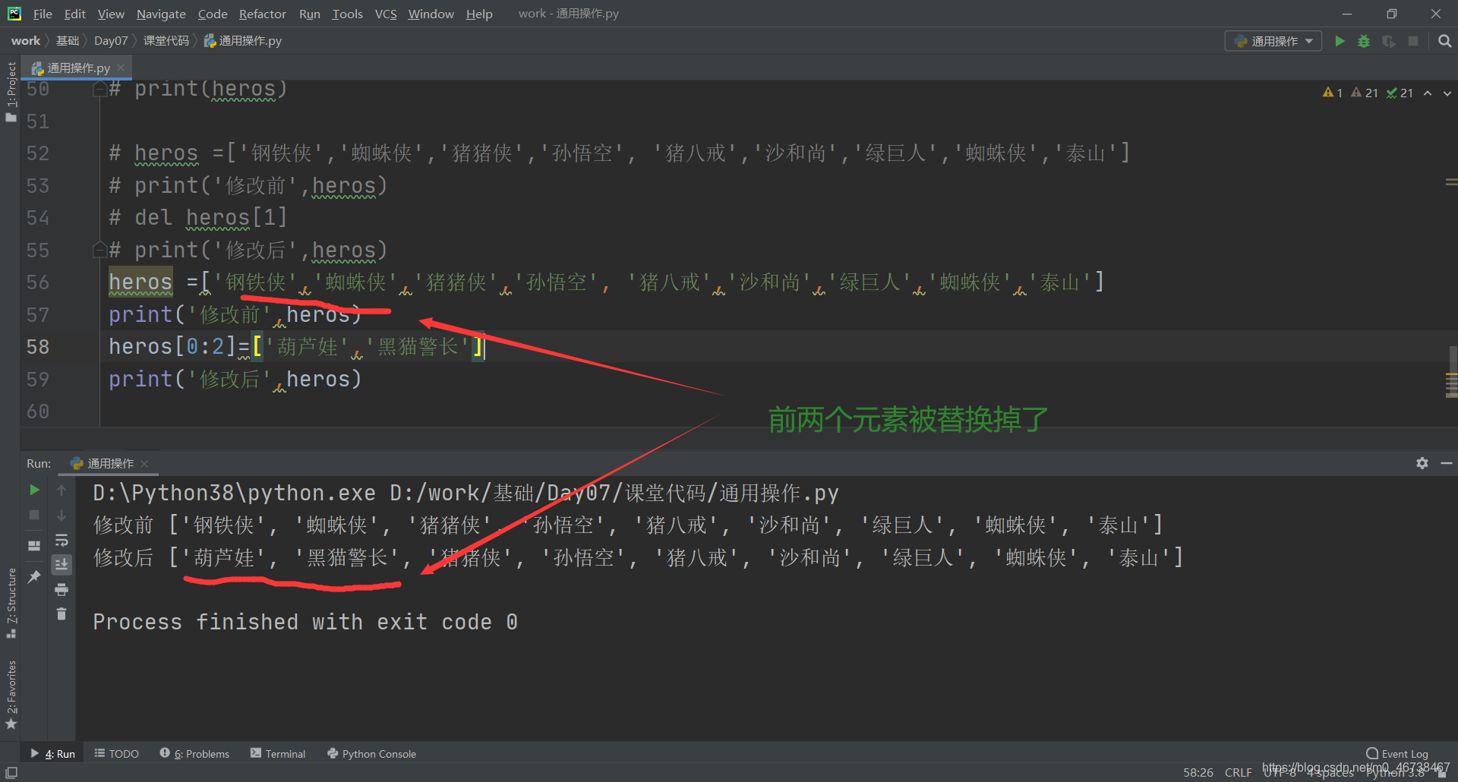Click the gray Stop button in the main toolbar
Screen dimensions: 1458x782
tap(1413, 41)
